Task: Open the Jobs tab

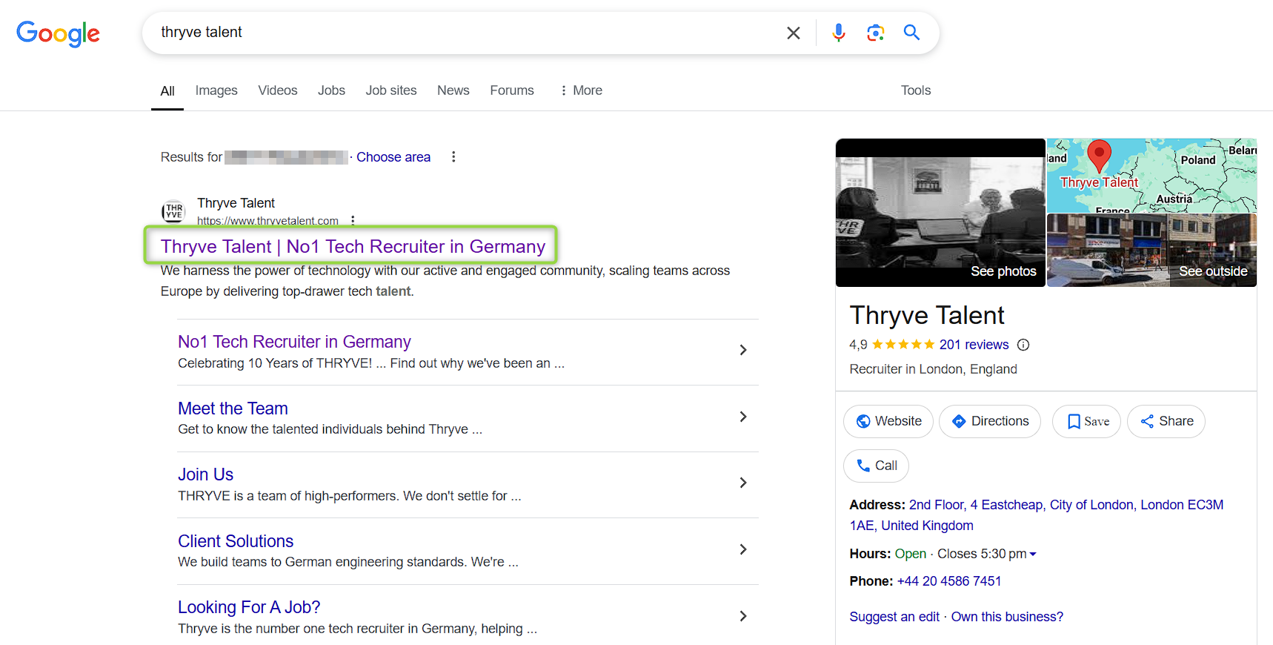Action: (x=331, y=90)
